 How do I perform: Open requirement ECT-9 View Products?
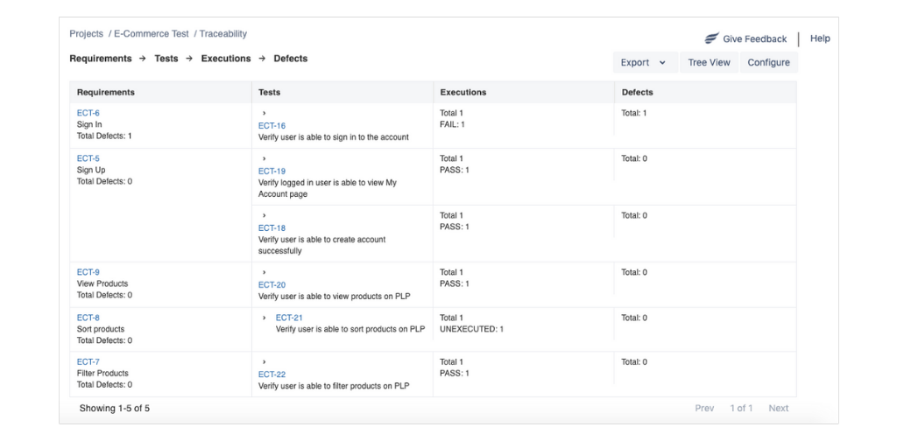(88, 272)
